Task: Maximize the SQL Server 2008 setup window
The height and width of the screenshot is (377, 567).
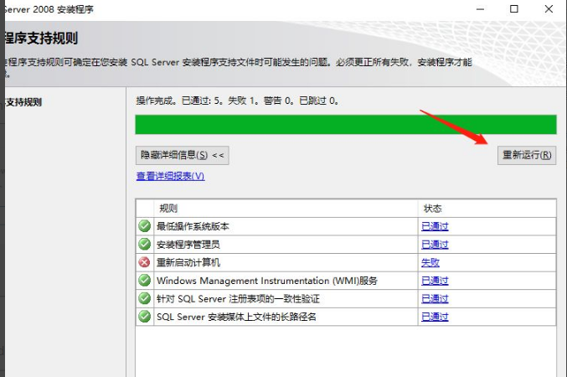Action: (x=514, y=9)
